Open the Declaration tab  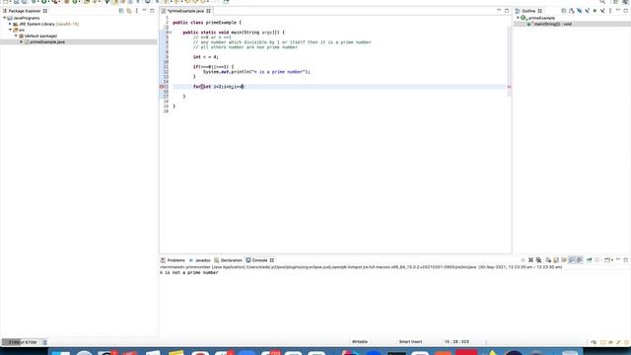tap(228, 260)
